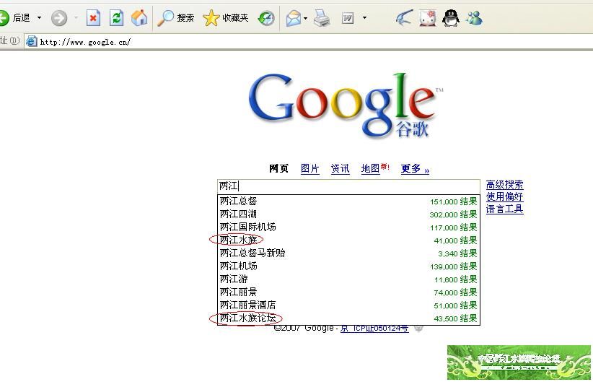This screenshot has height=382, width=593.
Task: Open browsing History clock icon
Action: point(266,18)
